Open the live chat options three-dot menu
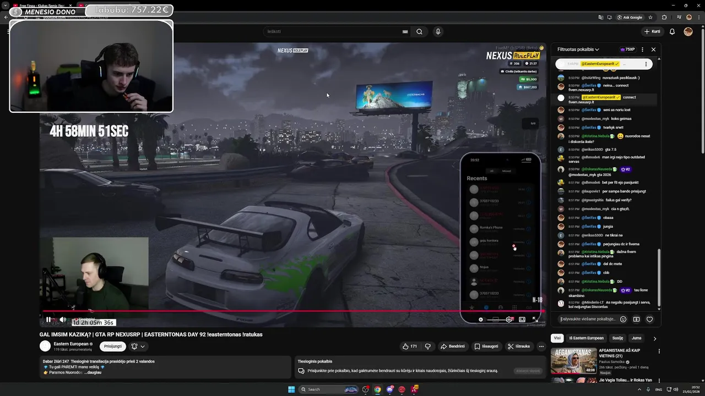This screenshot has width=705, height=396. (642, 50)
